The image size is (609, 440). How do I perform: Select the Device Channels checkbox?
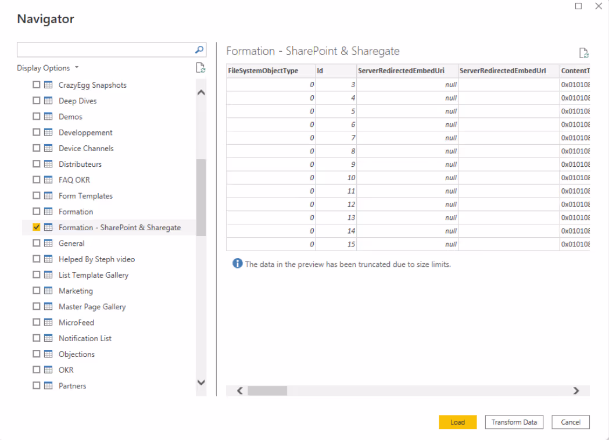coord(37,148)
